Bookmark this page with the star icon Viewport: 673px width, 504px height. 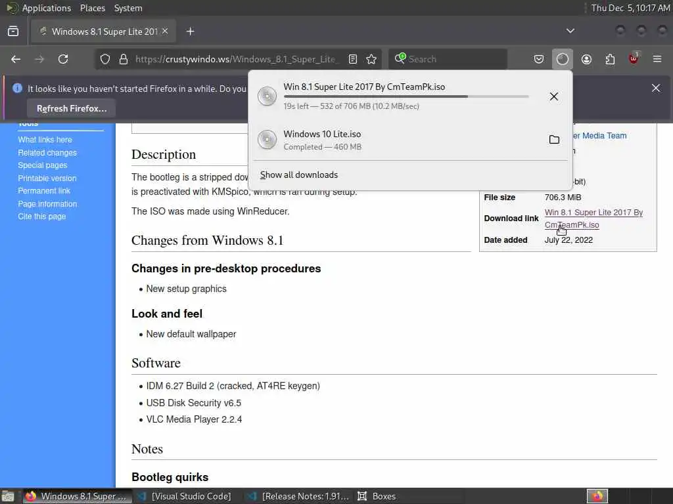[x=372, y=59]
